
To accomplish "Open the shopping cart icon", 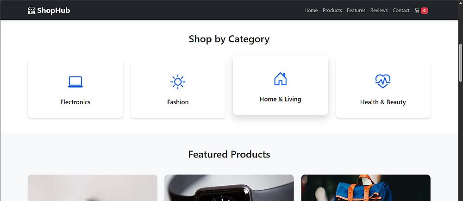I will click(417, 11).
